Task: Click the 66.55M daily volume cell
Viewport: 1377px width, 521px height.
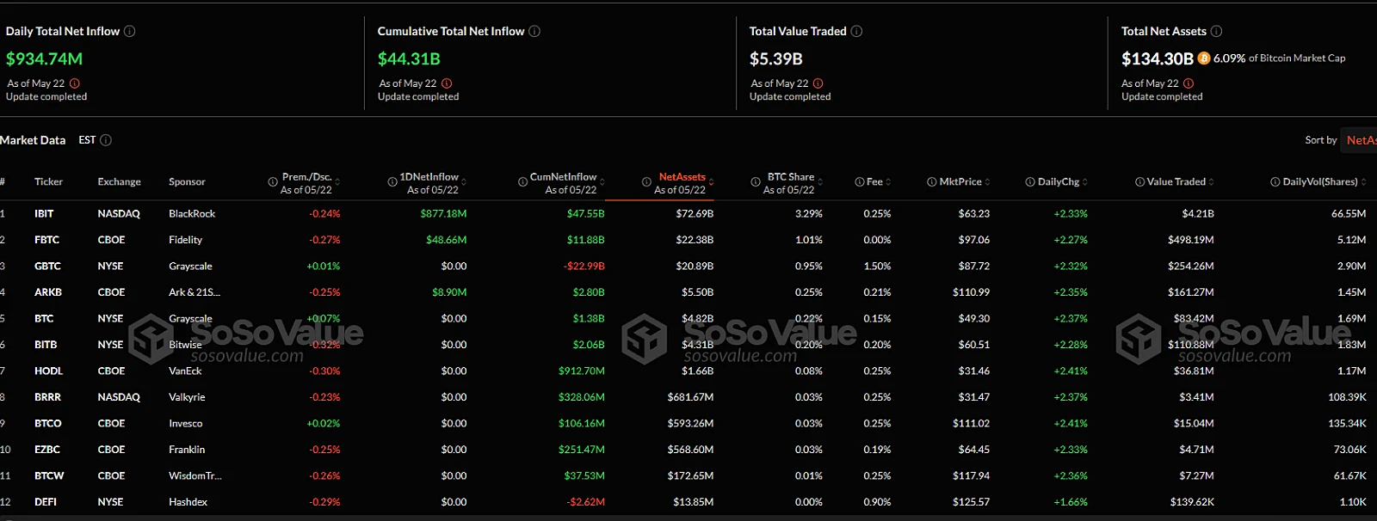Action: coord(1349,214)
